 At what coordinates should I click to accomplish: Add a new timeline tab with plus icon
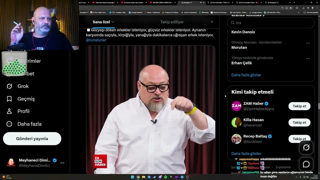coord(212,22)
